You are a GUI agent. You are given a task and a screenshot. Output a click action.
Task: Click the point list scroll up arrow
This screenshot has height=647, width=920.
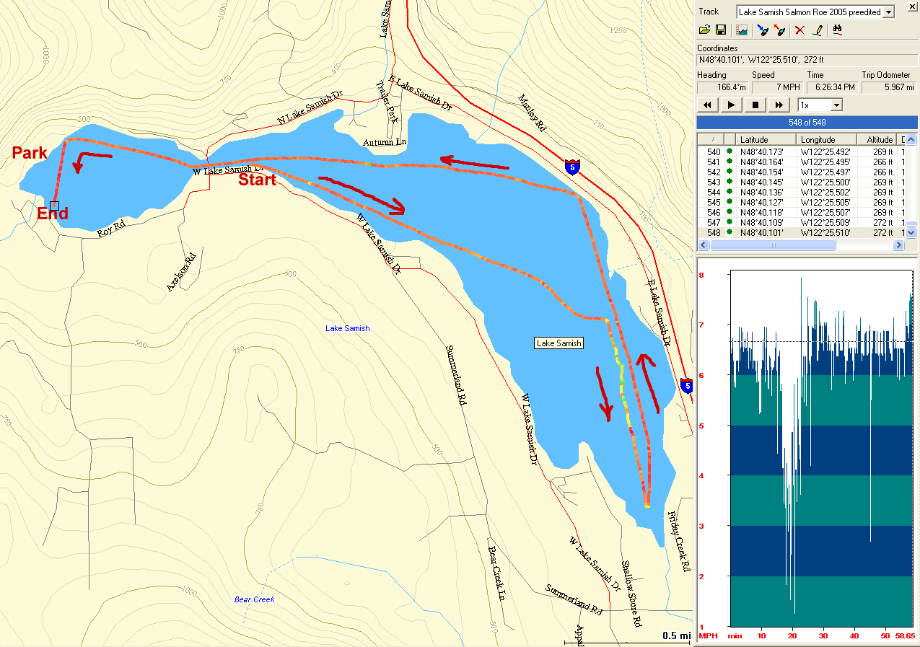click(x=911, y=140)
